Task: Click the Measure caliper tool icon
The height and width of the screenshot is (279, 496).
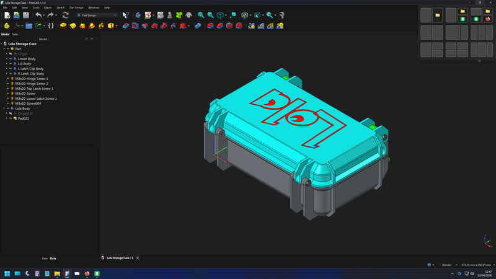Action: point(282,15)
